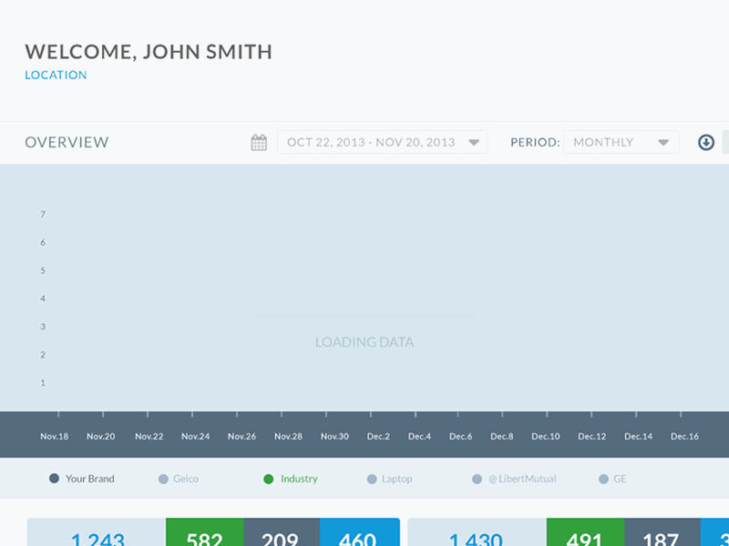Toggle the Industry legend series

(x=291, y=479)
